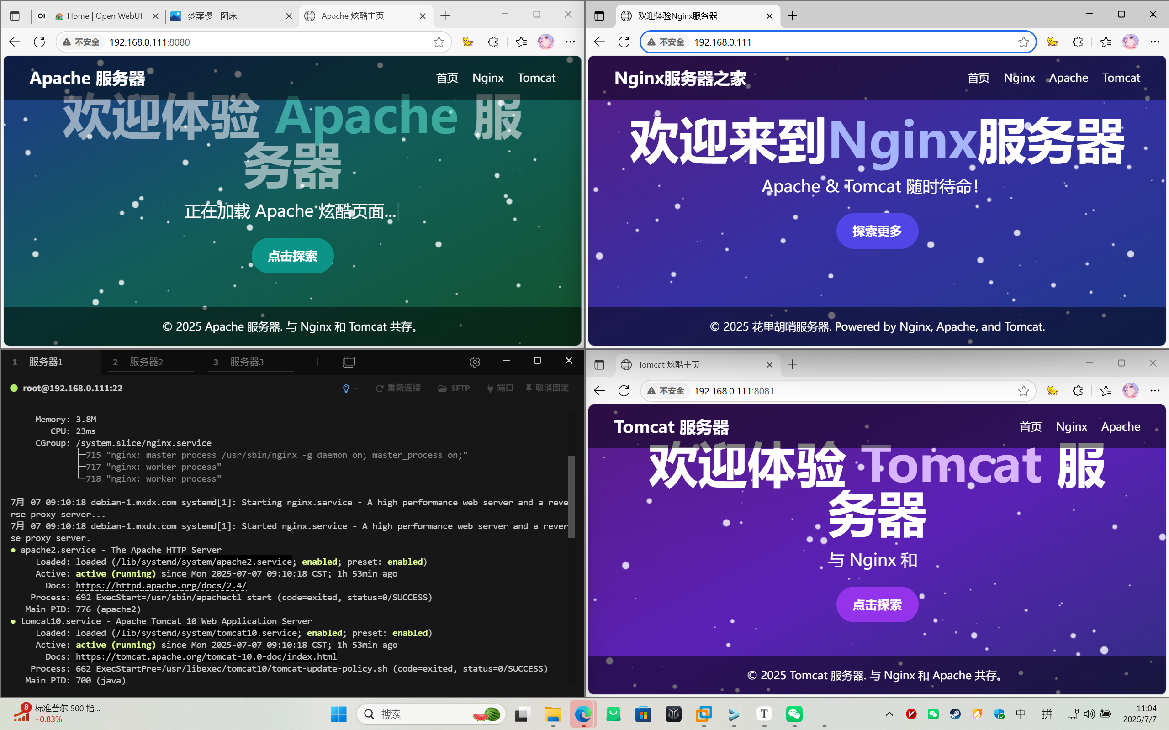Open Apache nav link on Nginx page

(1068, 78)
